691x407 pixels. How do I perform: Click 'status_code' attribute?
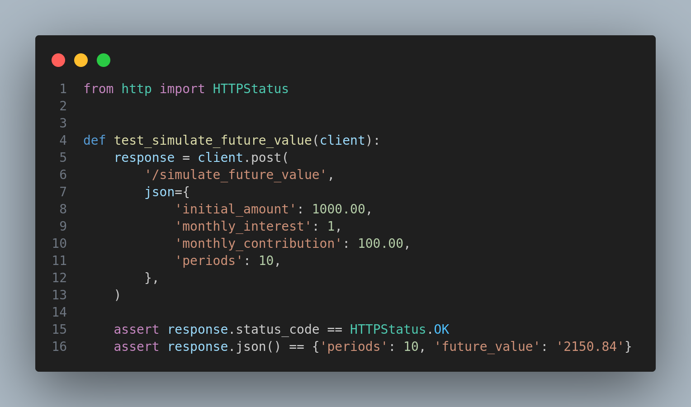pyautogui.click(x=277, y=329)
